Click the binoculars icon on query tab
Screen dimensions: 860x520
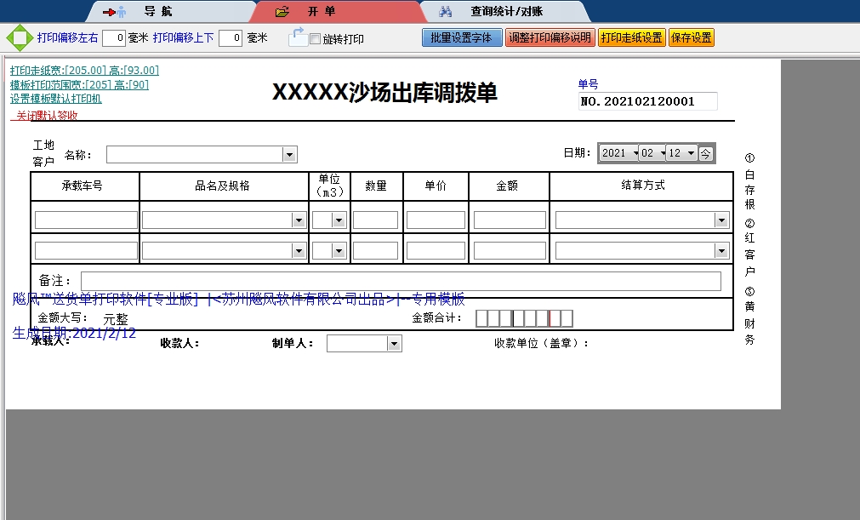click(445, 12)
